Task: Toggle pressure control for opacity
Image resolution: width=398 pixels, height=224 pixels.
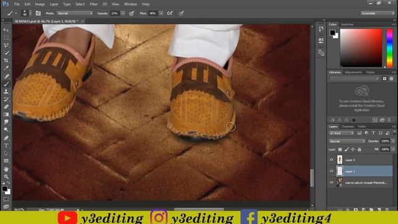Action: [131, 13]
